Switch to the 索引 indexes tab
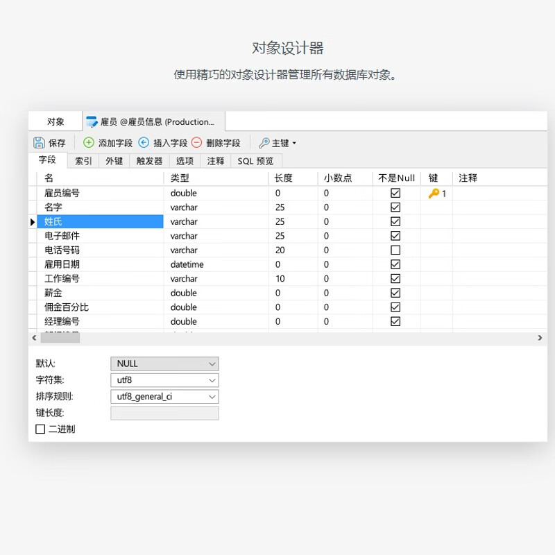 (83, 161)
